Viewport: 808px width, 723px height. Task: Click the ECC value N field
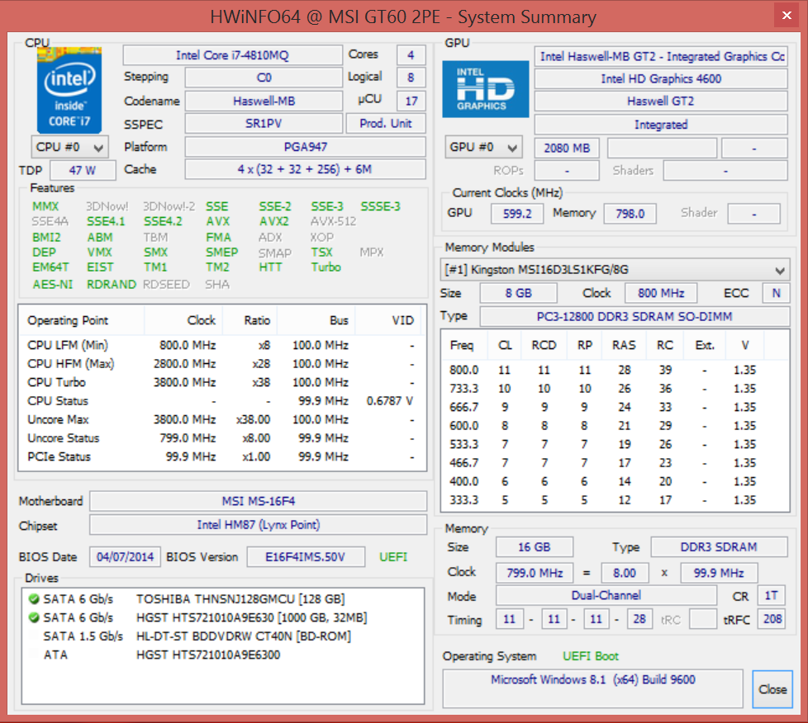pyautogui.click(x=776, y=293)
